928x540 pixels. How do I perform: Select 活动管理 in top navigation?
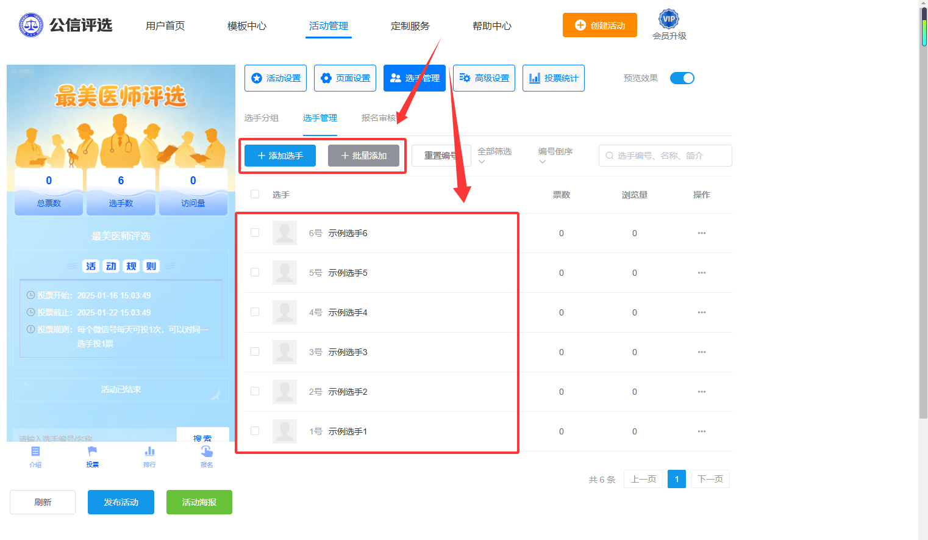click(x=329, y=26)
